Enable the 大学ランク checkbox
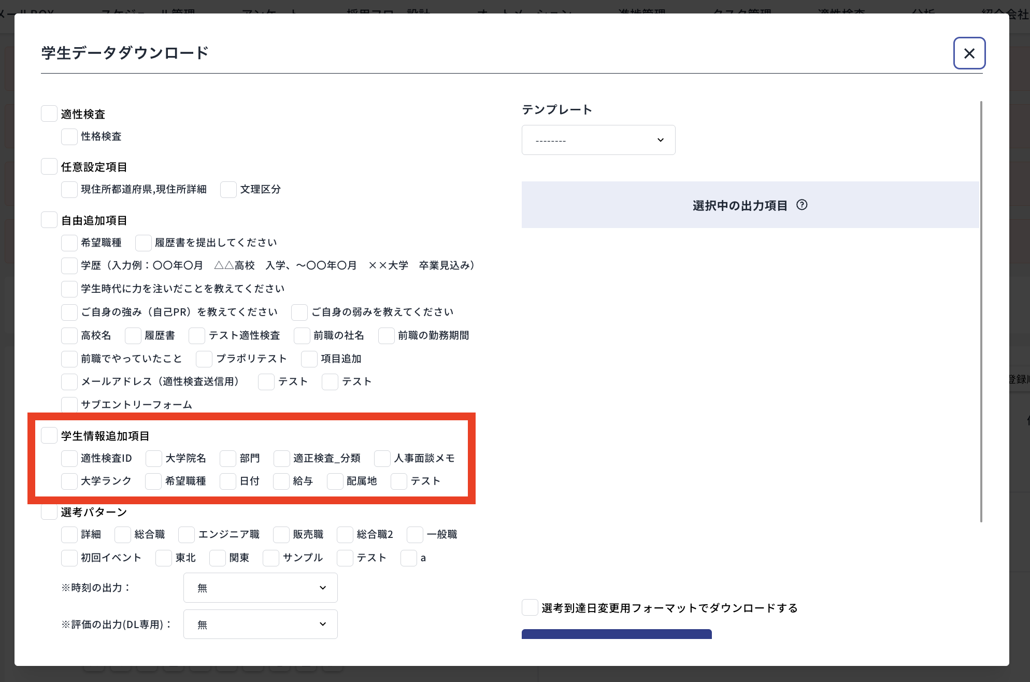1030x682 pixels. [69, 481]
